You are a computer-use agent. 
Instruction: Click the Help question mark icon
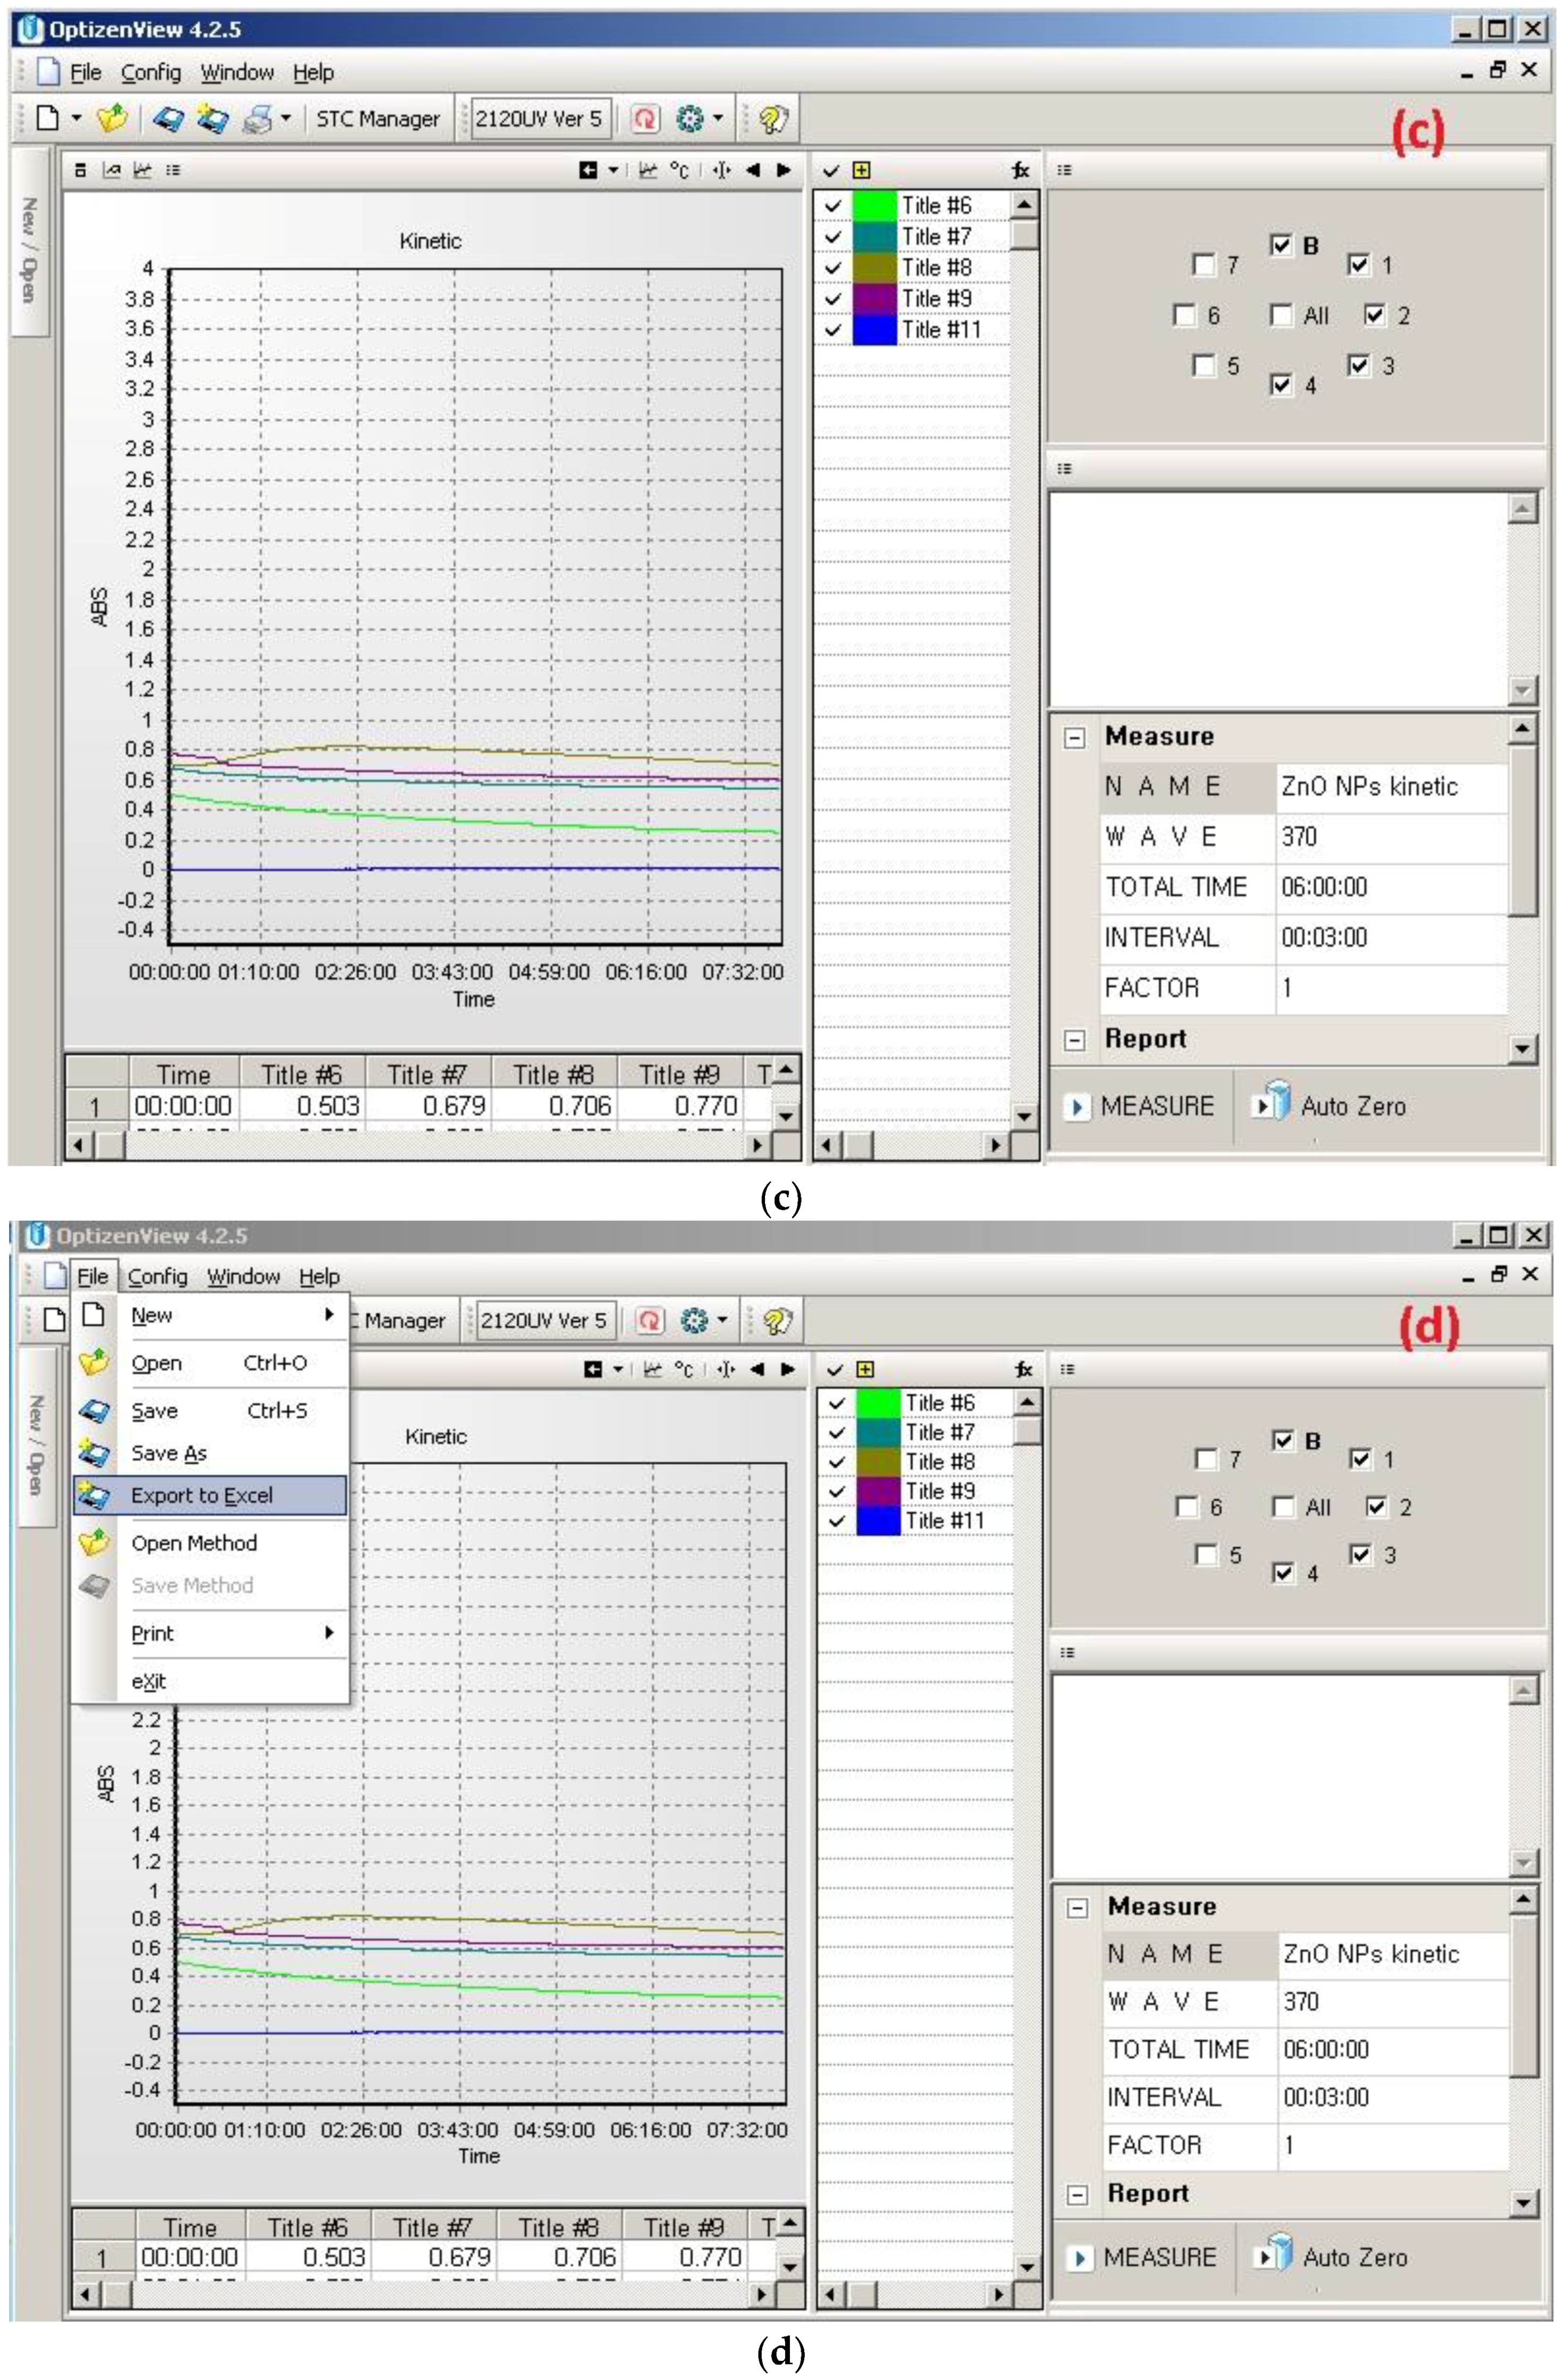tap(771, 118)
